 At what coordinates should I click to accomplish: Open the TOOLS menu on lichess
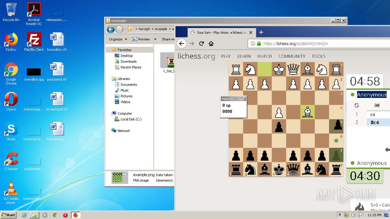click(x=318, y=56)
